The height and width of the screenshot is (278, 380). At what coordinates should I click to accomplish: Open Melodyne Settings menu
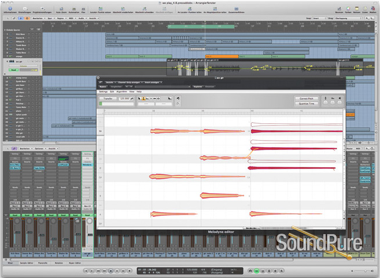pos(103,92)
